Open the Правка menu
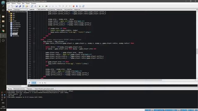The height and width of the screenshot is (111, 198). pos(14,3)
